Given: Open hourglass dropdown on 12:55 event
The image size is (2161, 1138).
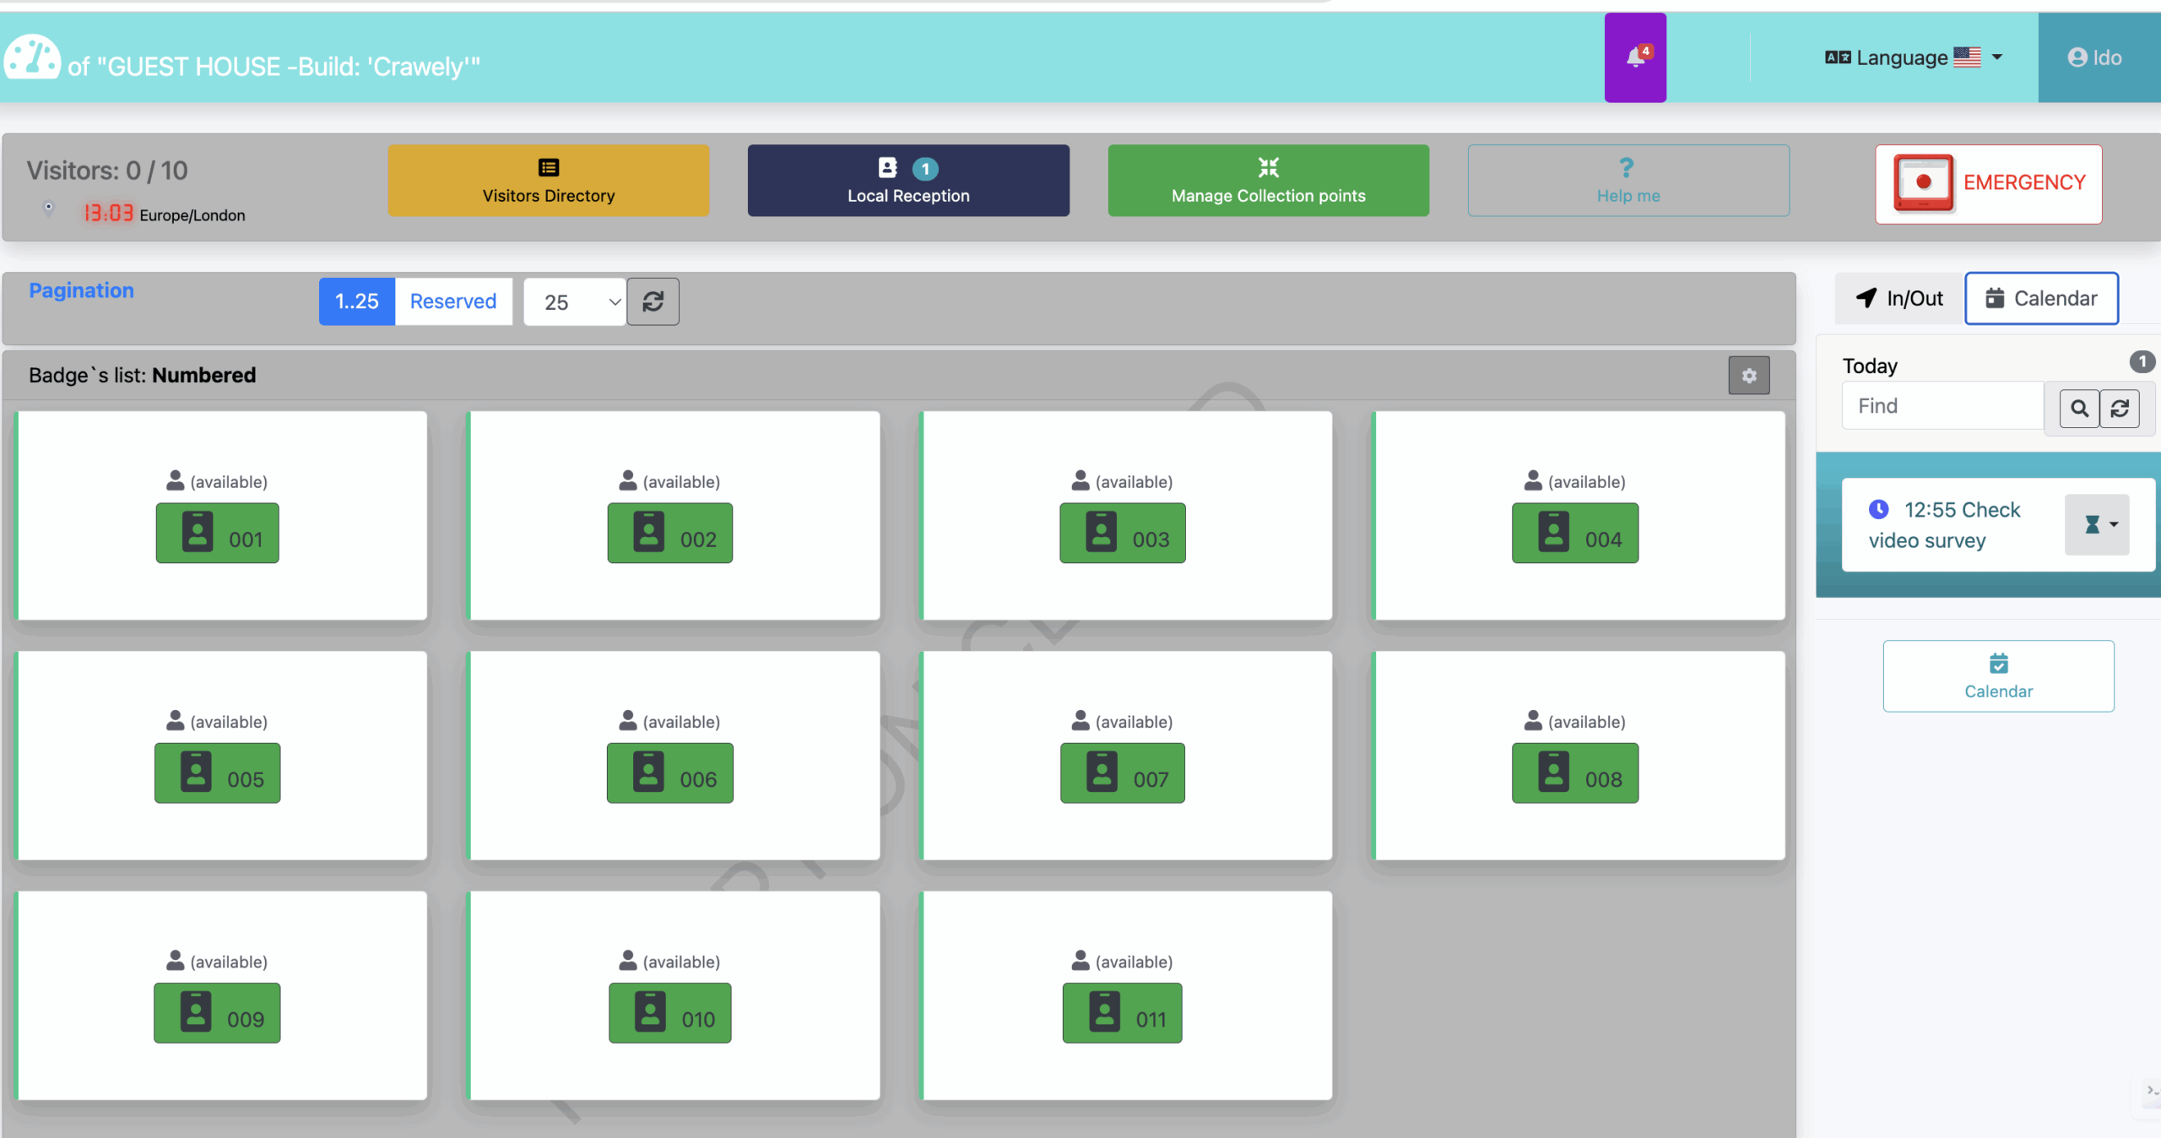Looking at the screenshot, I should pos(2098,524).
